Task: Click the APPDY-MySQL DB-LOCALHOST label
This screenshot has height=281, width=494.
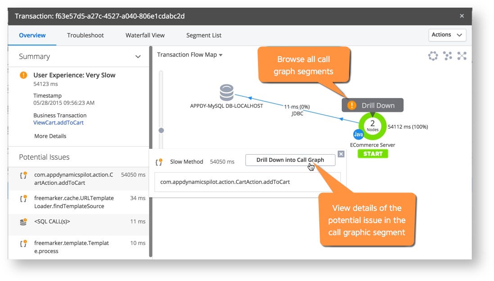Action: coord(227,106)
